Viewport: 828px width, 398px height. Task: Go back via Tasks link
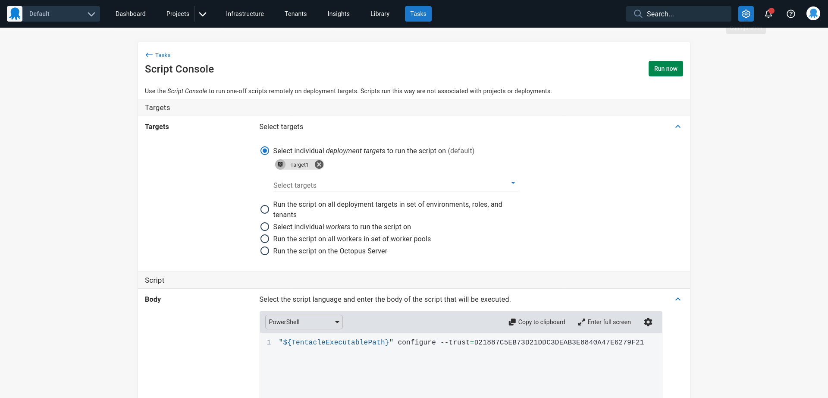coord(158,55)
